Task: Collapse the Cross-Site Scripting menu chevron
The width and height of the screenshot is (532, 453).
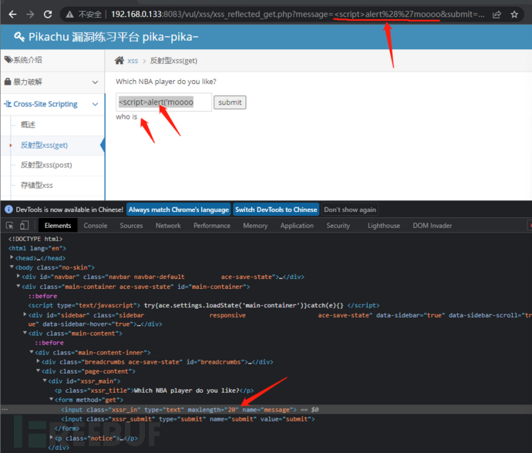Action: coord(96,104)
